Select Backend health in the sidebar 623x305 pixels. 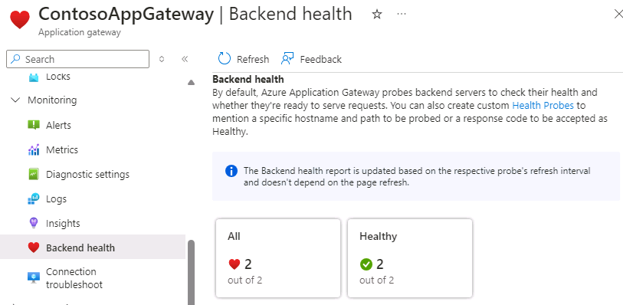(x=93, y=248)
